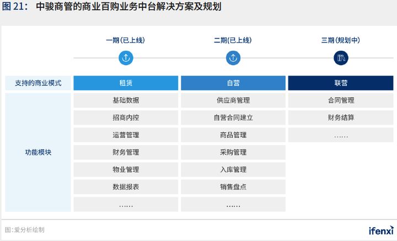Viewport: 397px width, 241px height.
Task: Open the 合同管理 module under 联营
Action: coord(341,100)
